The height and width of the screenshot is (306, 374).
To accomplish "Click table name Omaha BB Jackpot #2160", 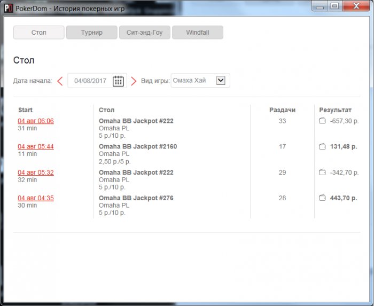I will [138, 146].
